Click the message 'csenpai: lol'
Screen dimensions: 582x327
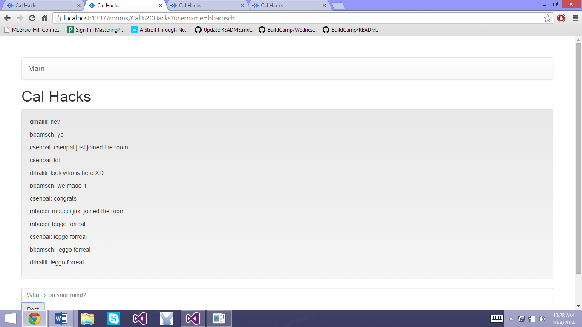45,160
